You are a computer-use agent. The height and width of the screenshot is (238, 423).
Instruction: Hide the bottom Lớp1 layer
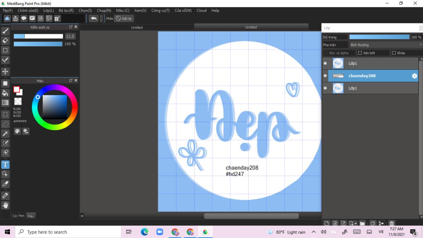tap(325, 88)
